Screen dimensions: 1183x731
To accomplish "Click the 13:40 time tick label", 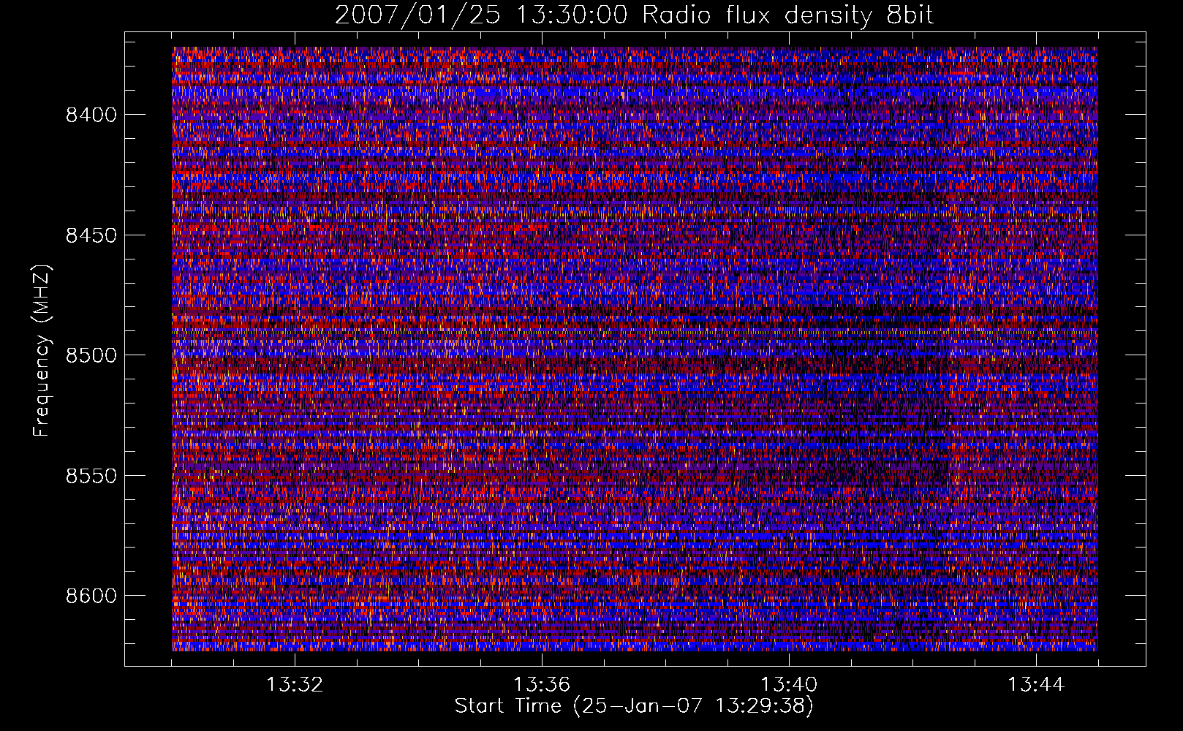I will (x=789, y=685).
